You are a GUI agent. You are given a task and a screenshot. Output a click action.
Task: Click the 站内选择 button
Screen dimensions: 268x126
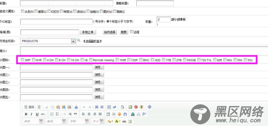110,32
